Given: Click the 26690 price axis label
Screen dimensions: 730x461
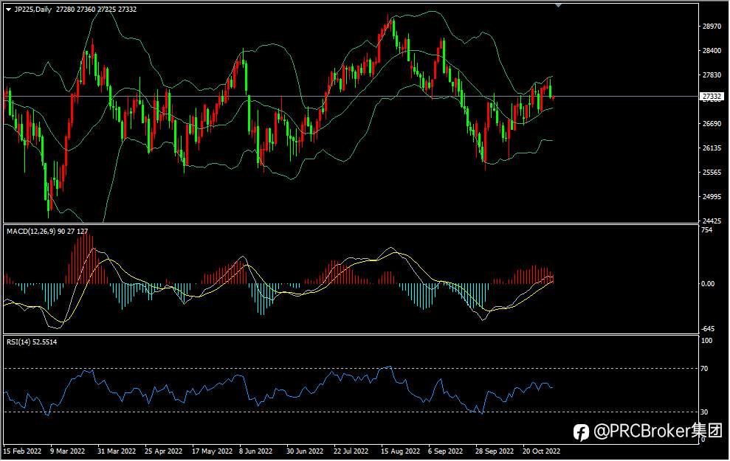Looking at the screenshot, I should (712, 124).
